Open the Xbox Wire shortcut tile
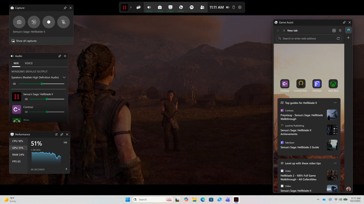Image resolution: width=364 pixels, height=204 pixels. (x=333, y=84)
